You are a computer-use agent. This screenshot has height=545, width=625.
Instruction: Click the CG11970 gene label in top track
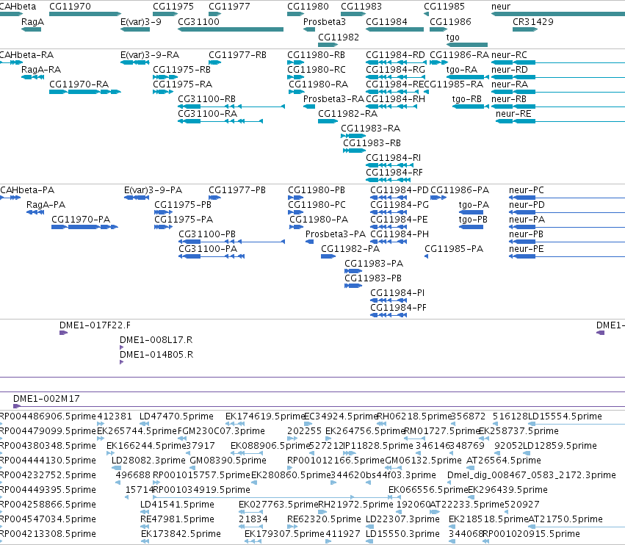(x=71, y=7)
